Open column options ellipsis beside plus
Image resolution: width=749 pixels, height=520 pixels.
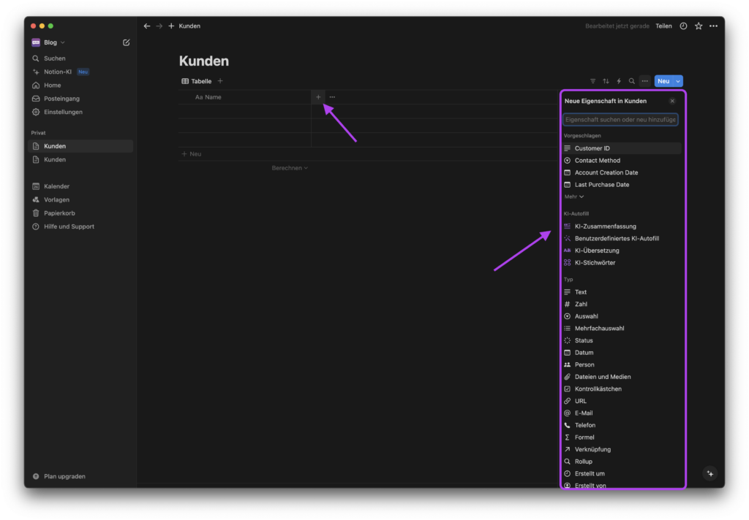tap(332, 97)
